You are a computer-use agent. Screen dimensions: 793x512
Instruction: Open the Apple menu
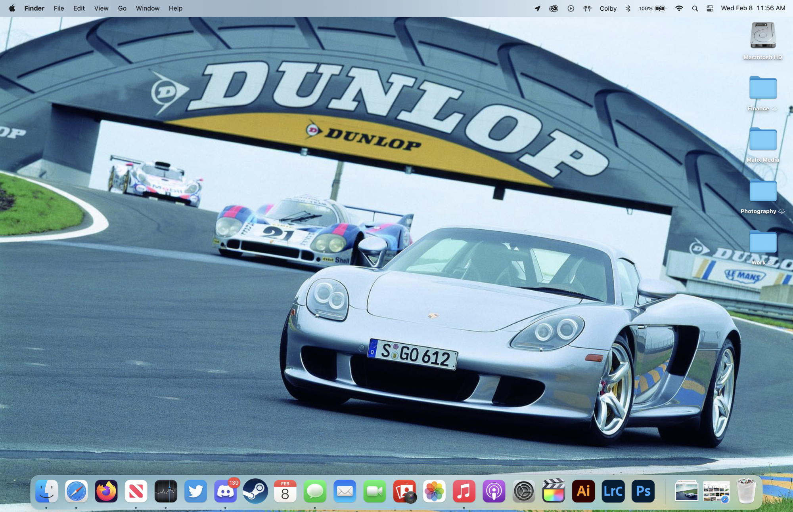pyautogui.click(x=12, y=8)
